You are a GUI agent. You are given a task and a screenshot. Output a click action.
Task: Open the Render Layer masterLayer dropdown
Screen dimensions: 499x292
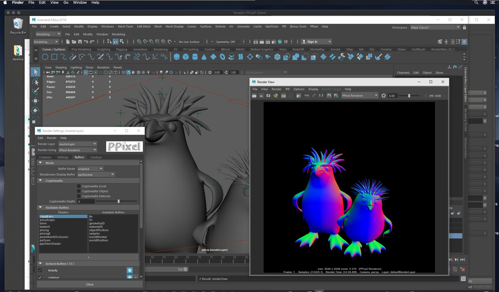pos(78,144)
